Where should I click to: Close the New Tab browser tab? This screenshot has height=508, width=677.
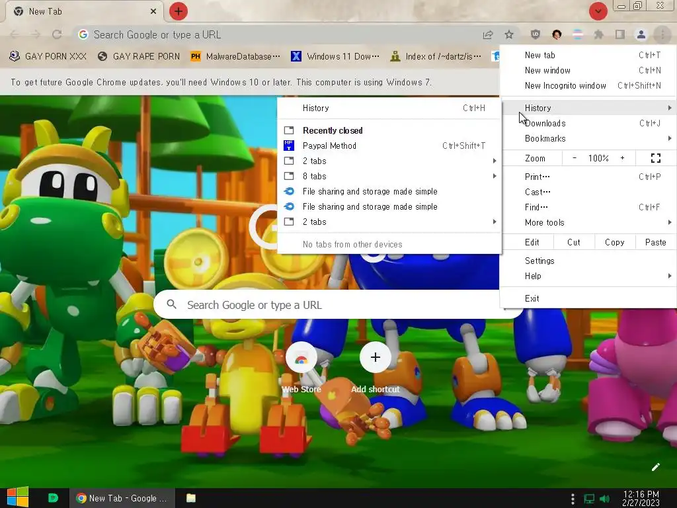point(153,12)
